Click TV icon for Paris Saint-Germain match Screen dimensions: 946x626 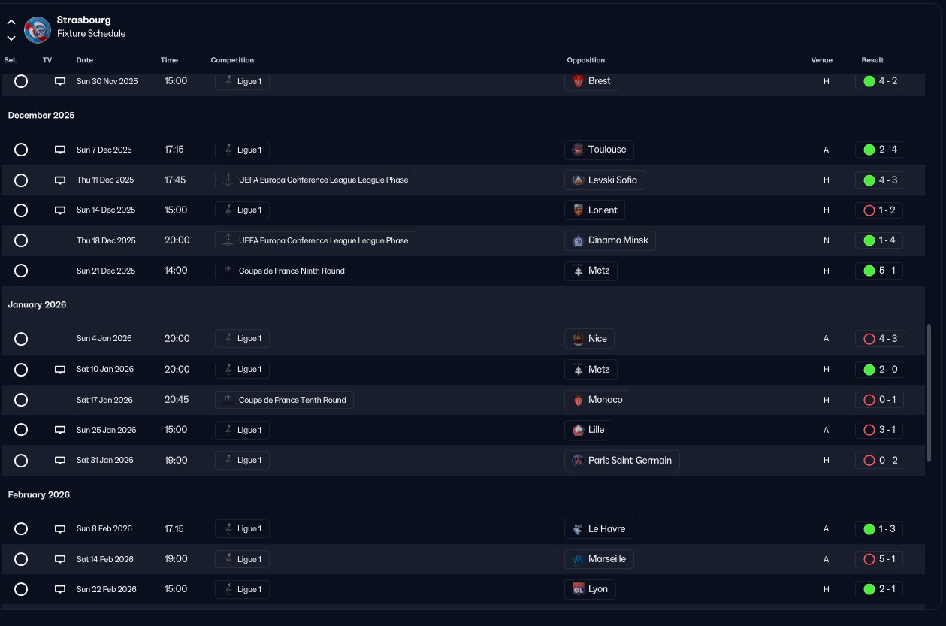60,460
